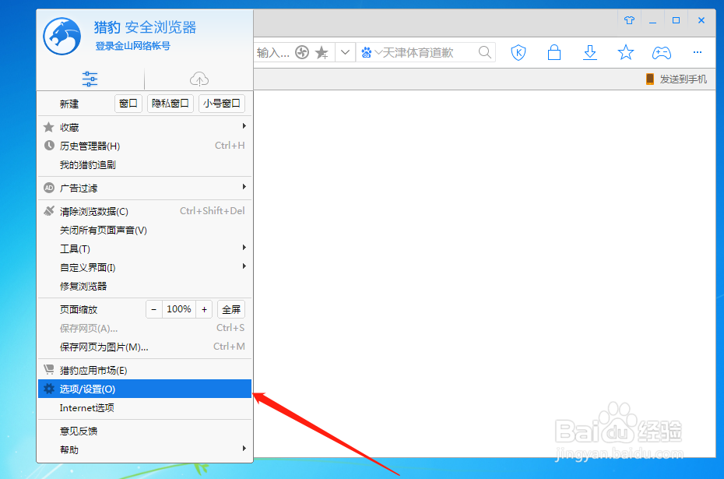Expand the 工具(T) submenu arrow
The image size is (724, 479).
[x=244, y=248]
